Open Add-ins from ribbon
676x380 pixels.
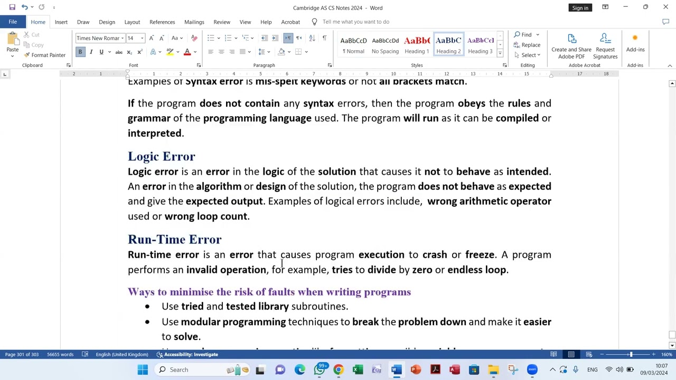(635, 43)
